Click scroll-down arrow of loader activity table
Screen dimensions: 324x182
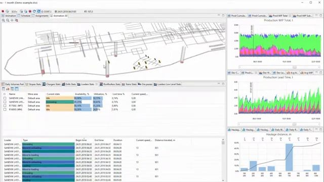(x=223, y=180)
